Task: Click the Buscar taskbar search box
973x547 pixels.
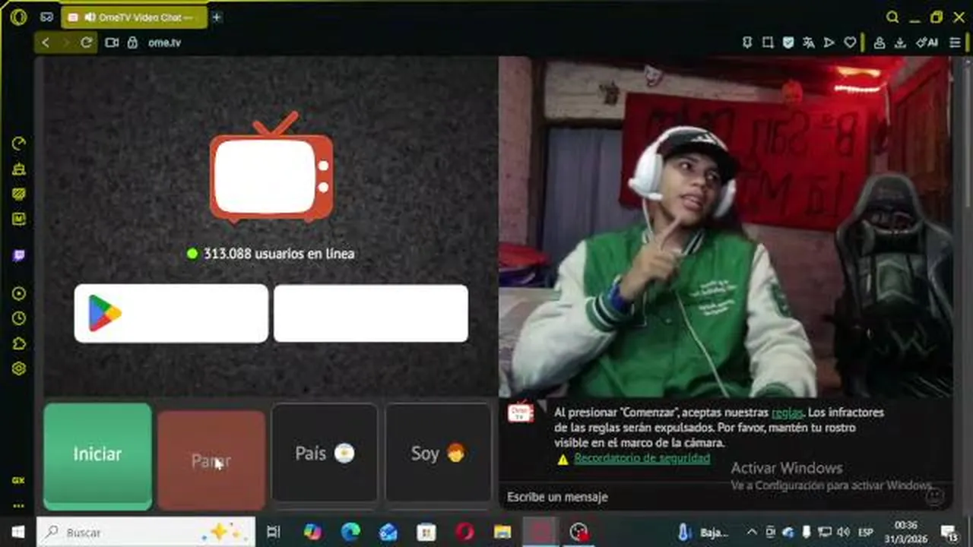Action: 146,532
